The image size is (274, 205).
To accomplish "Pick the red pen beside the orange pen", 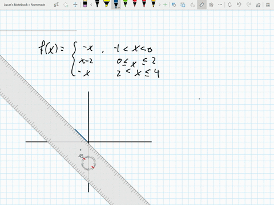I will 144,4.
